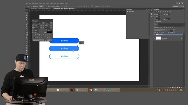
Task: Open Auto-Select Layer dropdown in options bar
Action: pyautogui.click(x=42, y=6)
